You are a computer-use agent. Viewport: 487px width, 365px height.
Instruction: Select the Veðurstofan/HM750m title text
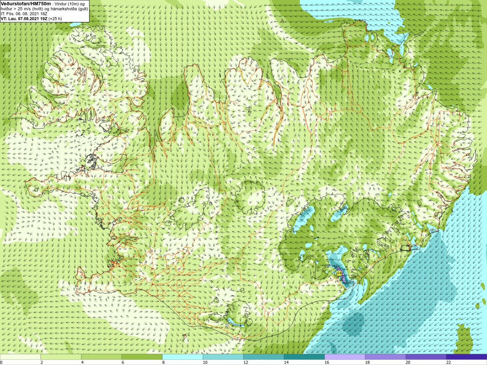point(26,3)
